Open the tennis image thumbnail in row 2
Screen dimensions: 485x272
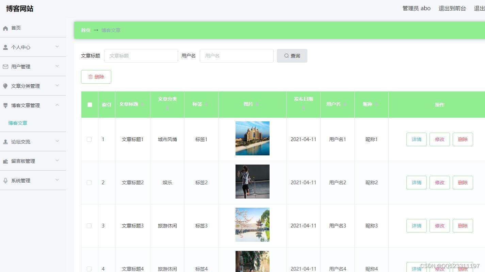[253, 182]
